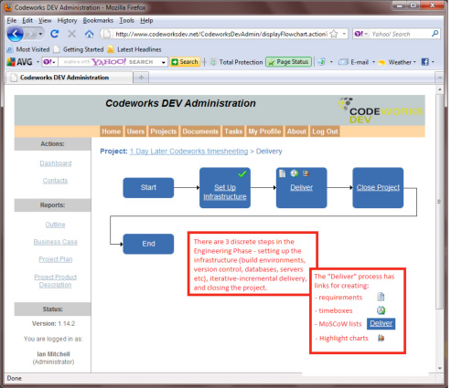Open the Project Product Description link
This screenshot has height=388, width=451.
pyautogui.click(x=55, y=281)
